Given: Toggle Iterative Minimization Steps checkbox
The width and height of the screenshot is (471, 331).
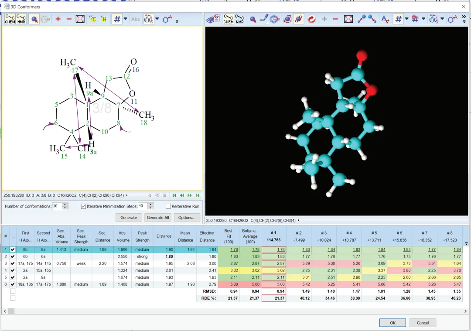Looking at the screenshot, I should (83, 206).
